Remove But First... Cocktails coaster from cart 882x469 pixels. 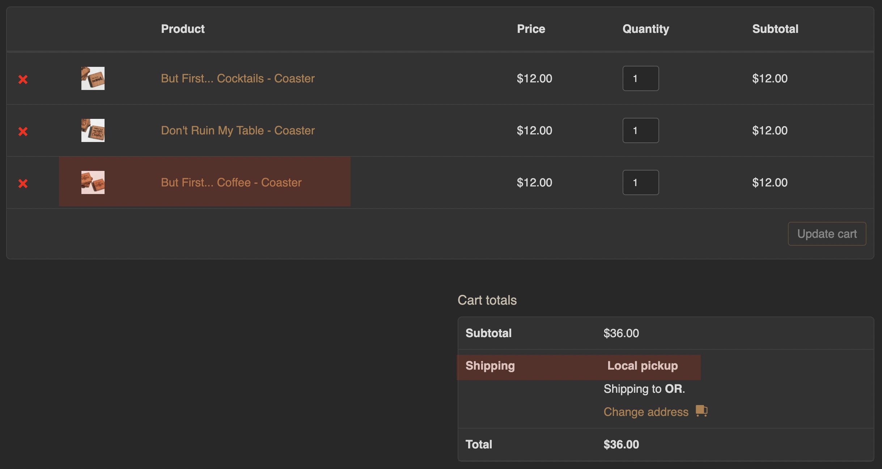23,79
